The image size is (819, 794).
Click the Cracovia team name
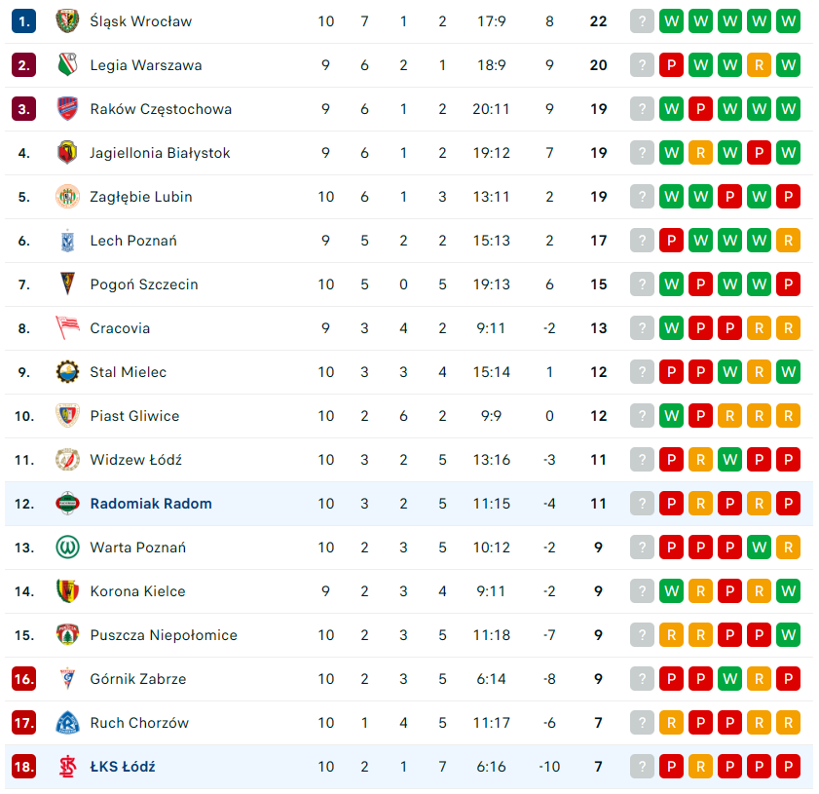[120, 328]
